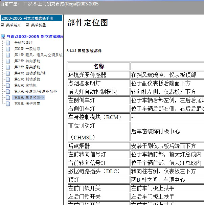204x205 pixels.
Task: Open chapter 第2章 转向系统
Action: click(x=27, y=61)
